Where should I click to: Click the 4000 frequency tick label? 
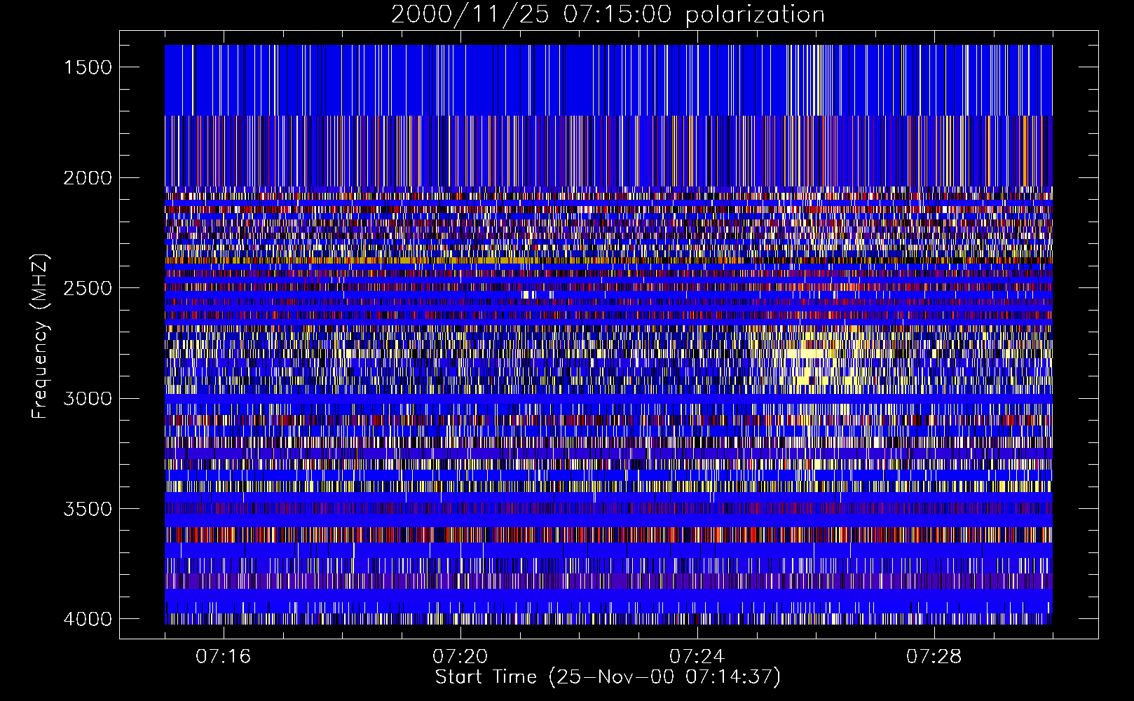[88, 619]
